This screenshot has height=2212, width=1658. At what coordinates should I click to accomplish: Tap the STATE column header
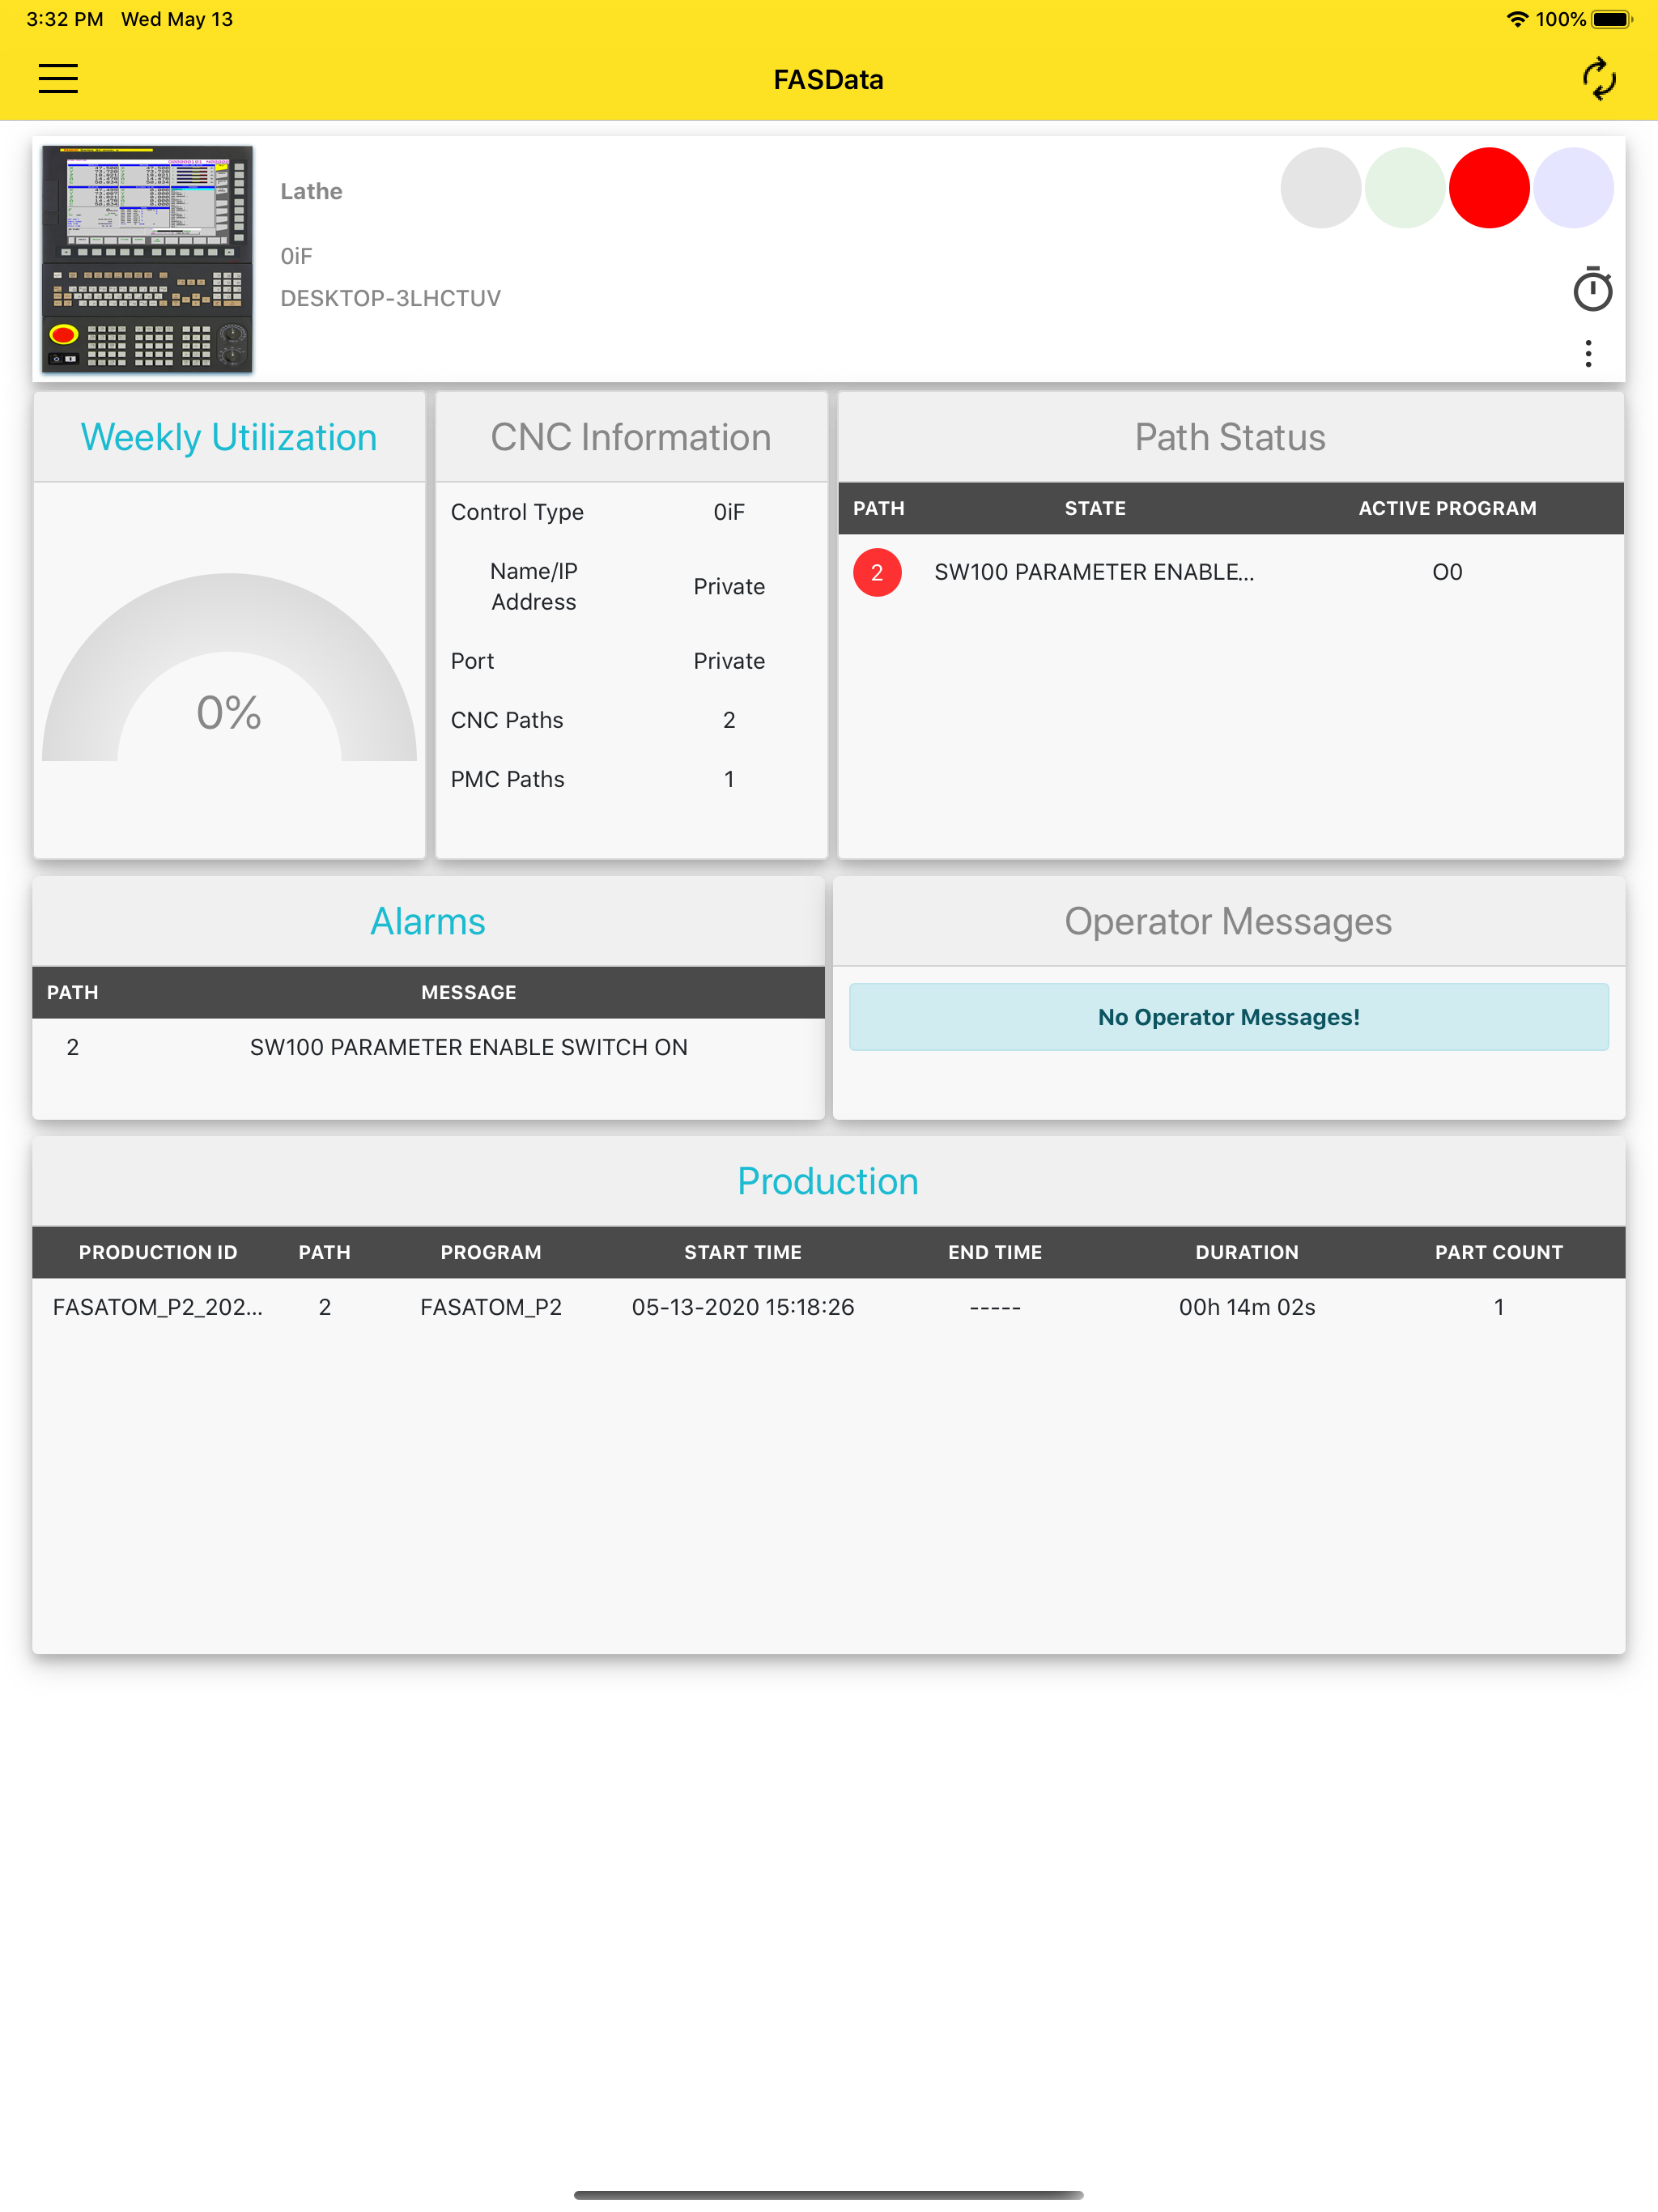[1095, 508]
